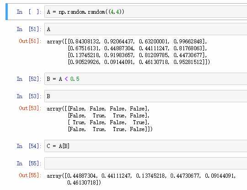Click the In [52] prompt label

click(x=29, y=79)
